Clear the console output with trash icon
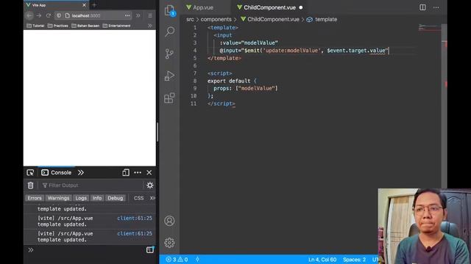This screenshot has width=471, height=264. (x=31, y=186)
